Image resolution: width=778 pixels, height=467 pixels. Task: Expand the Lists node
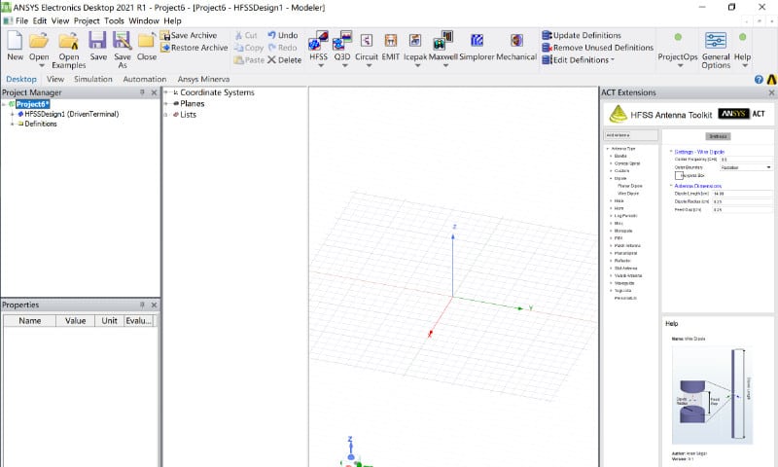point(166,115)
